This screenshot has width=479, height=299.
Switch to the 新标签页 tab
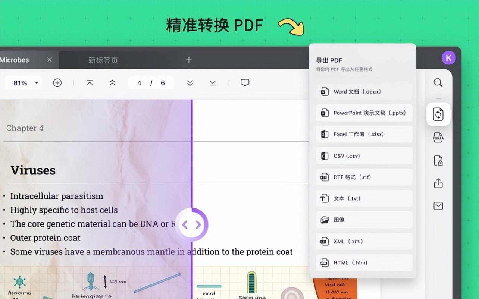click(x=103, y=60)
